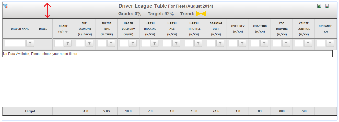The image size is (339, 122).
Task: Export the table to Excel
Action: tap(319, 6)
